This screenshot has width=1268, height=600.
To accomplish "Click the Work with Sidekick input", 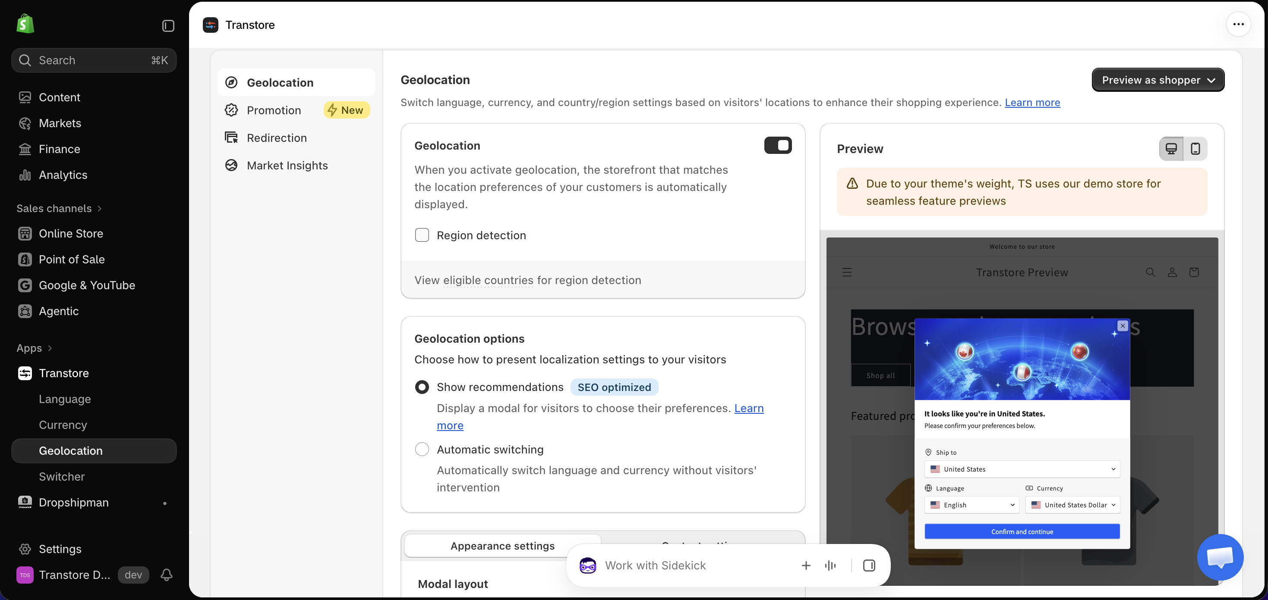I will (x=655, y=566).
